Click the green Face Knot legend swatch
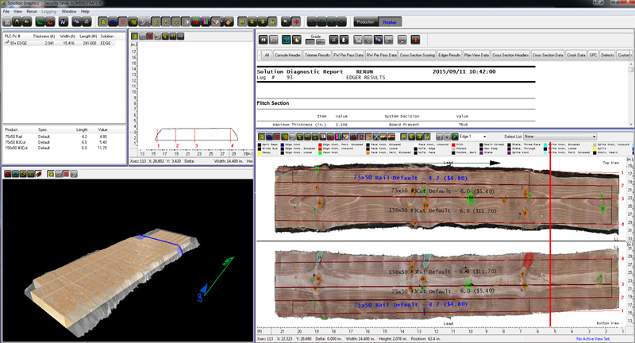The height and width of the screenshot is (343, 635). (x=320, y=152)
